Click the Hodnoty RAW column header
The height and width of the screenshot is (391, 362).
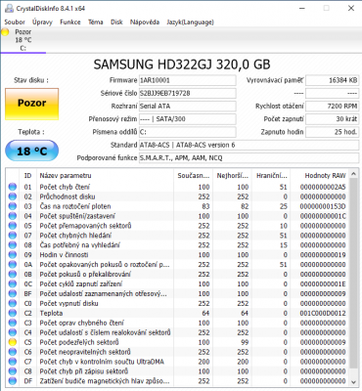pos(320,176)
